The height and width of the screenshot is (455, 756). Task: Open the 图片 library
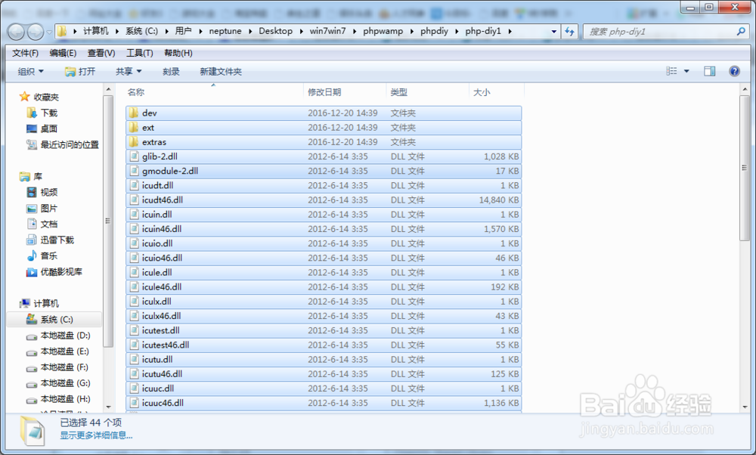pos(48,208)
